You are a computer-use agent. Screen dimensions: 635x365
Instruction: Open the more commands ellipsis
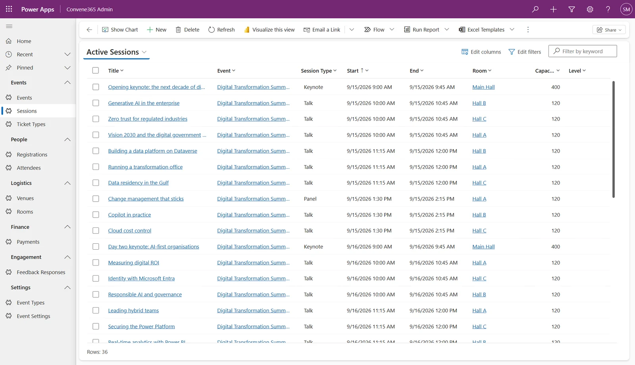(528, 30)
